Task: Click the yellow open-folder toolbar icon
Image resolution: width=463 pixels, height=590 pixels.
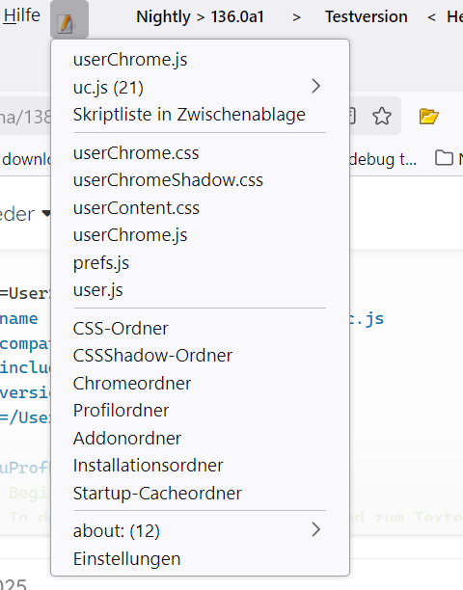Action: tap(428, 116)
